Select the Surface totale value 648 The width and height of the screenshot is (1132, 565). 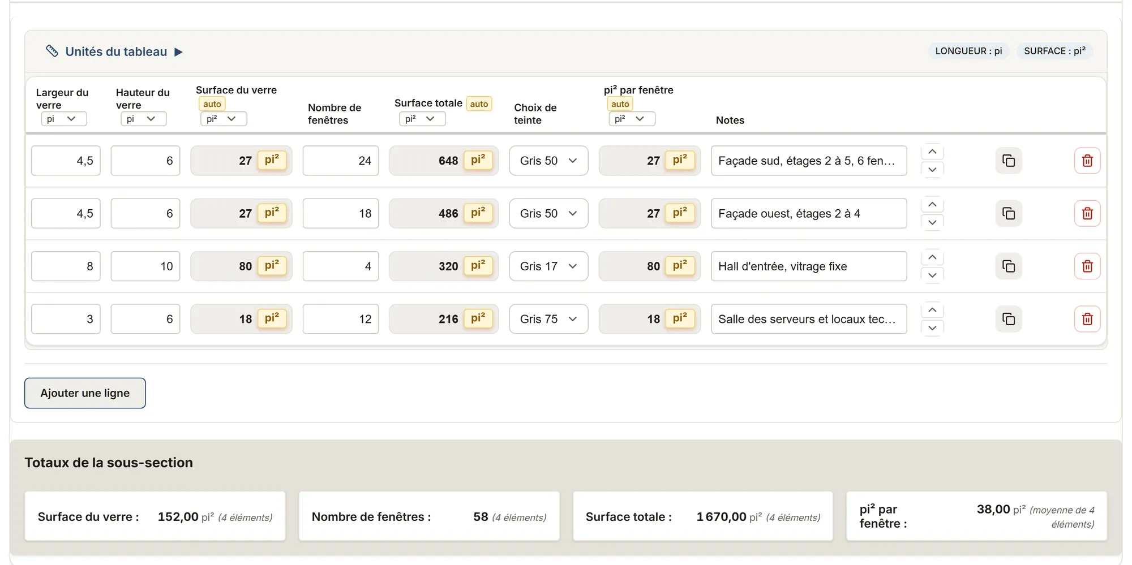tap(448, 161)
